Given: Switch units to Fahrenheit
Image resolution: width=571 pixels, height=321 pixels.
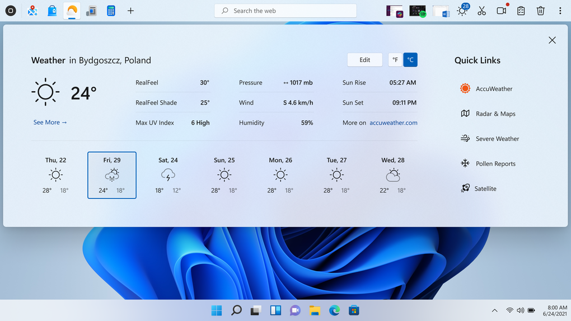Looking at the screenshot, I should 395,60.
